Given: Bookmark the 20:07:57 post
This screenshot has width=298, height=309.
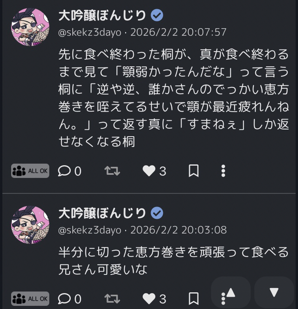Looking at the screenshot, I should coord(194,171).
